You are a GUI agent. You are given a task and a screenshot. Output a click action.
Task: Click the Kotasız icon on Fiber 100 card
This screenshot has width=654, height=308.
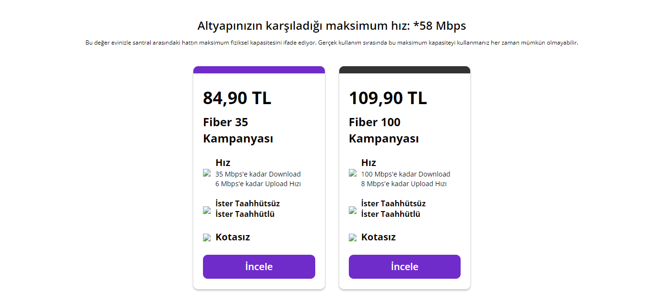click(352, 237)
